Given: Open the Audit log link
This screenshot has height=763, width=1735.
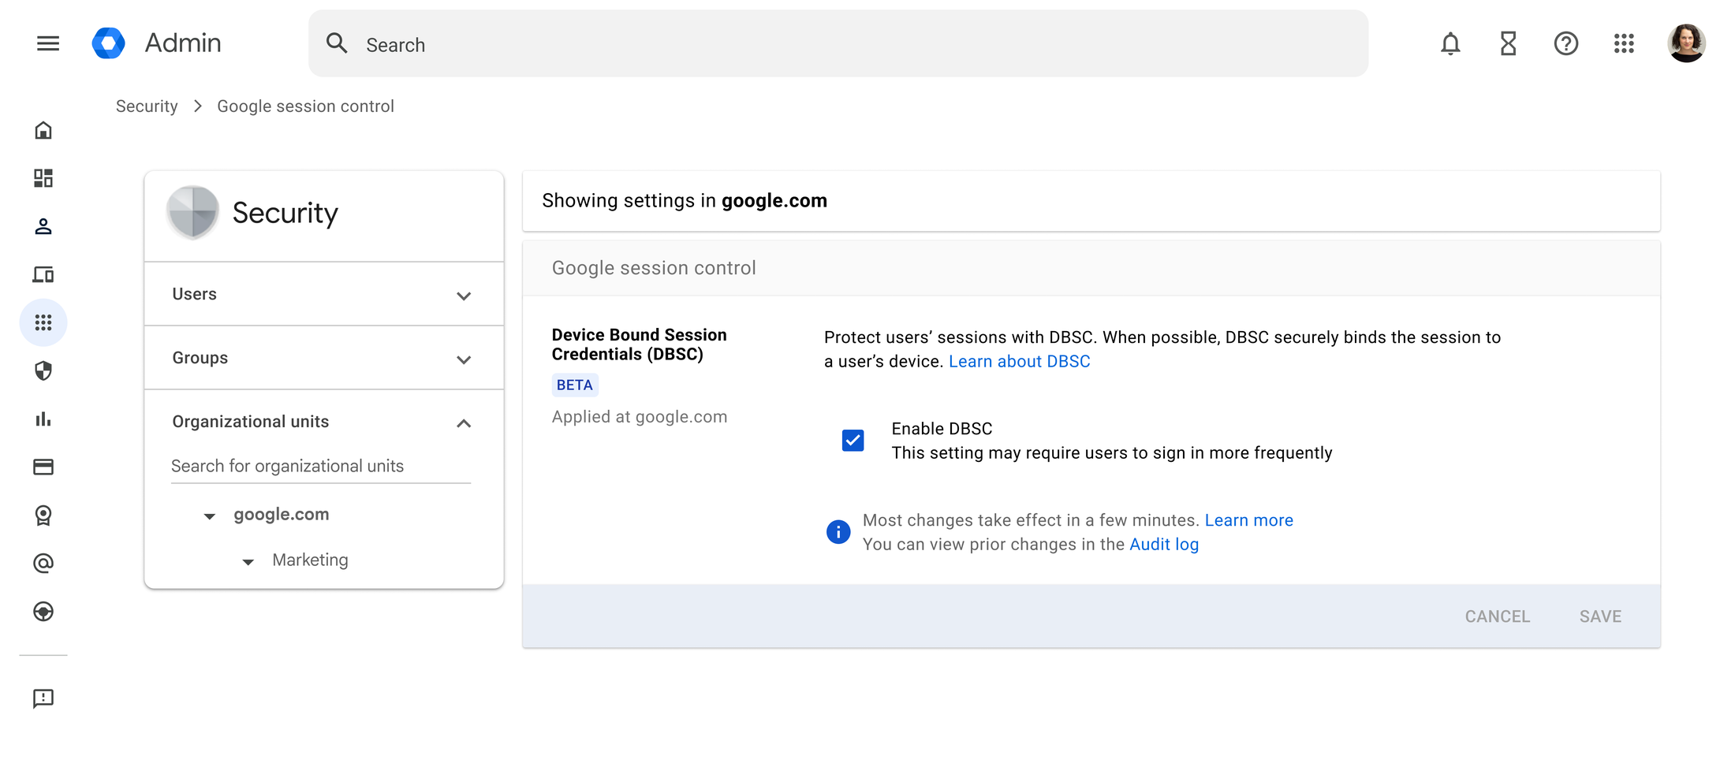Looking at the screenshot, I should coord(1164,545).
